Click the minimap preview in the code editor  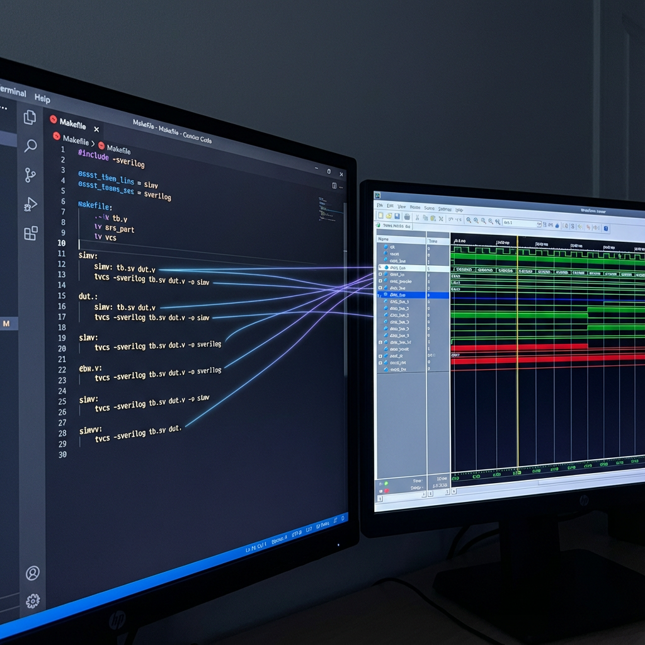tap(329, 209)
